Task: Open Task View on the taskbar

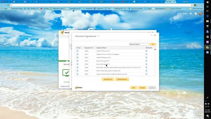Action: pyautogui.click(x=207, y=11)
